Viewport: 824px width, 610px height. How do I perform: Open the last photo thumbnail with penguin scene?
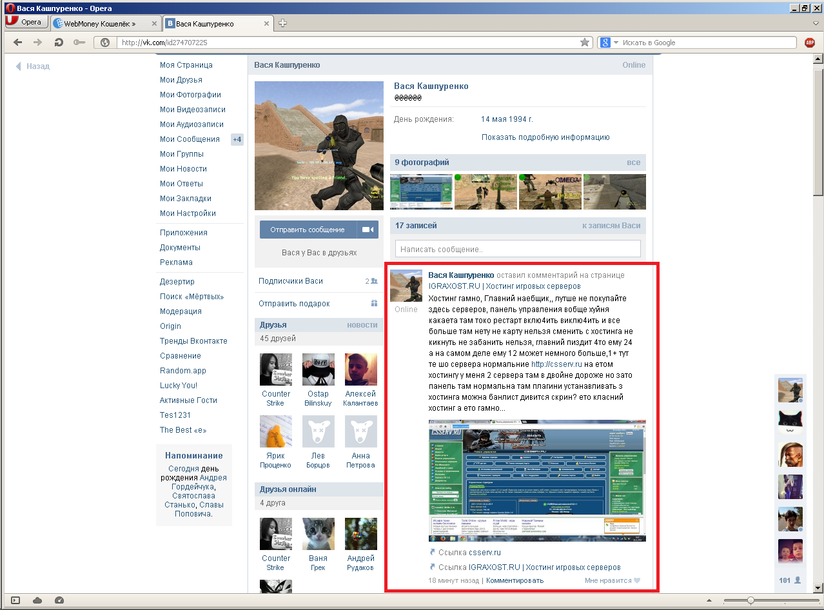coord(614,192)
